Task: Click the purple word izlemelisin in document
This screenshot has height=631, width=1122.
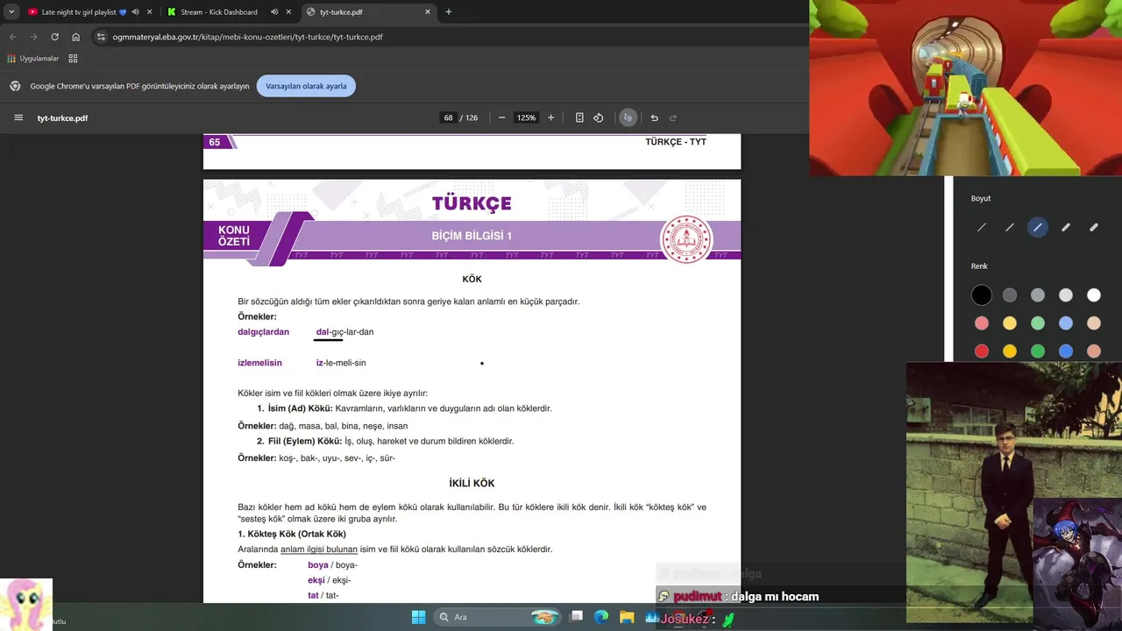Action: tap(259, 363)
